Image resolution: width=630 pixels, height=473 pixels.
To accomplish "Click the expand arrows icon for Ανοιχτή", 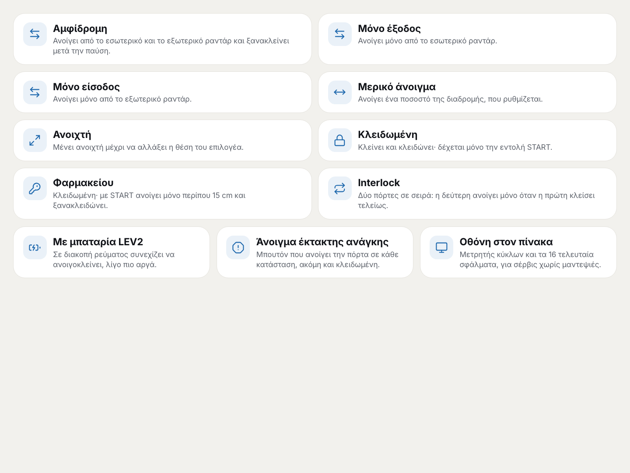I will coord(35,140).
